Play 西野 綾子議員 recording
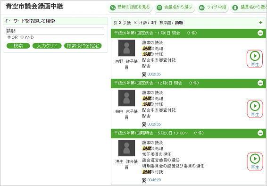 tap(255, 59)
